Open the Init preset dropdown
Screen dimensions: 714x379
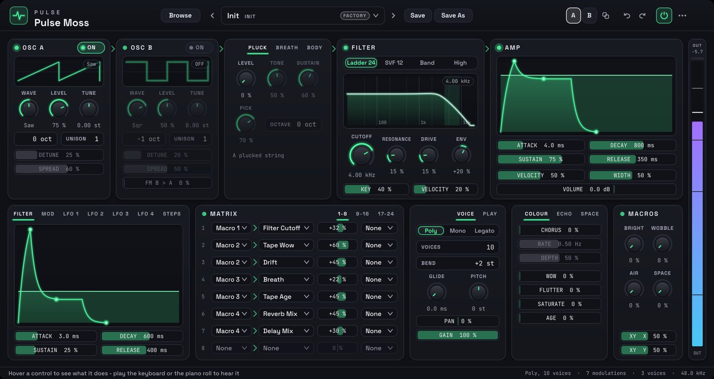(303, 15)
